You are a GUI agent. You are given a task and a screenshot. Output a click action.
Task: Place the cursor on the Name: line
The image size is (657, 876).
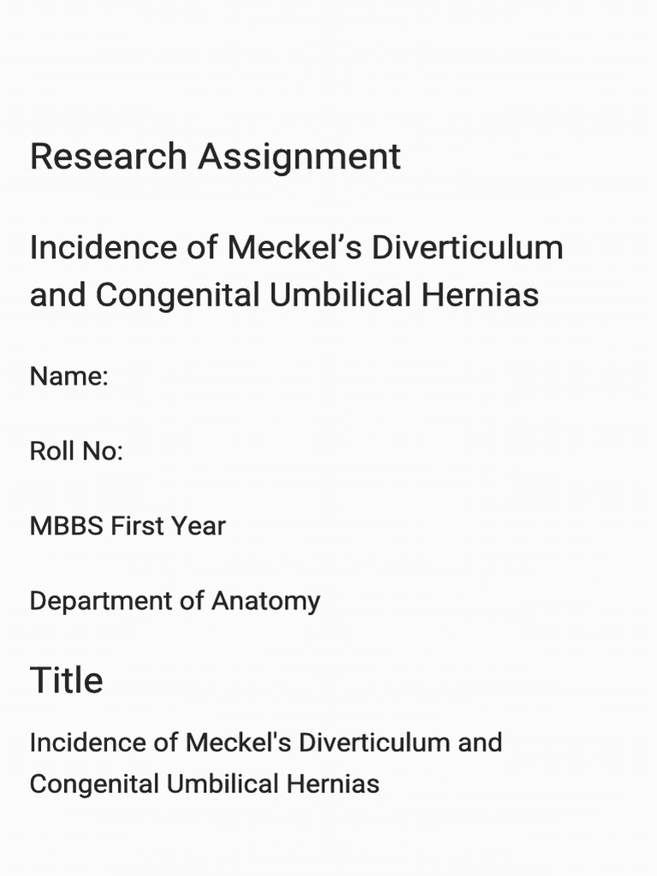[x=68, y=376]
